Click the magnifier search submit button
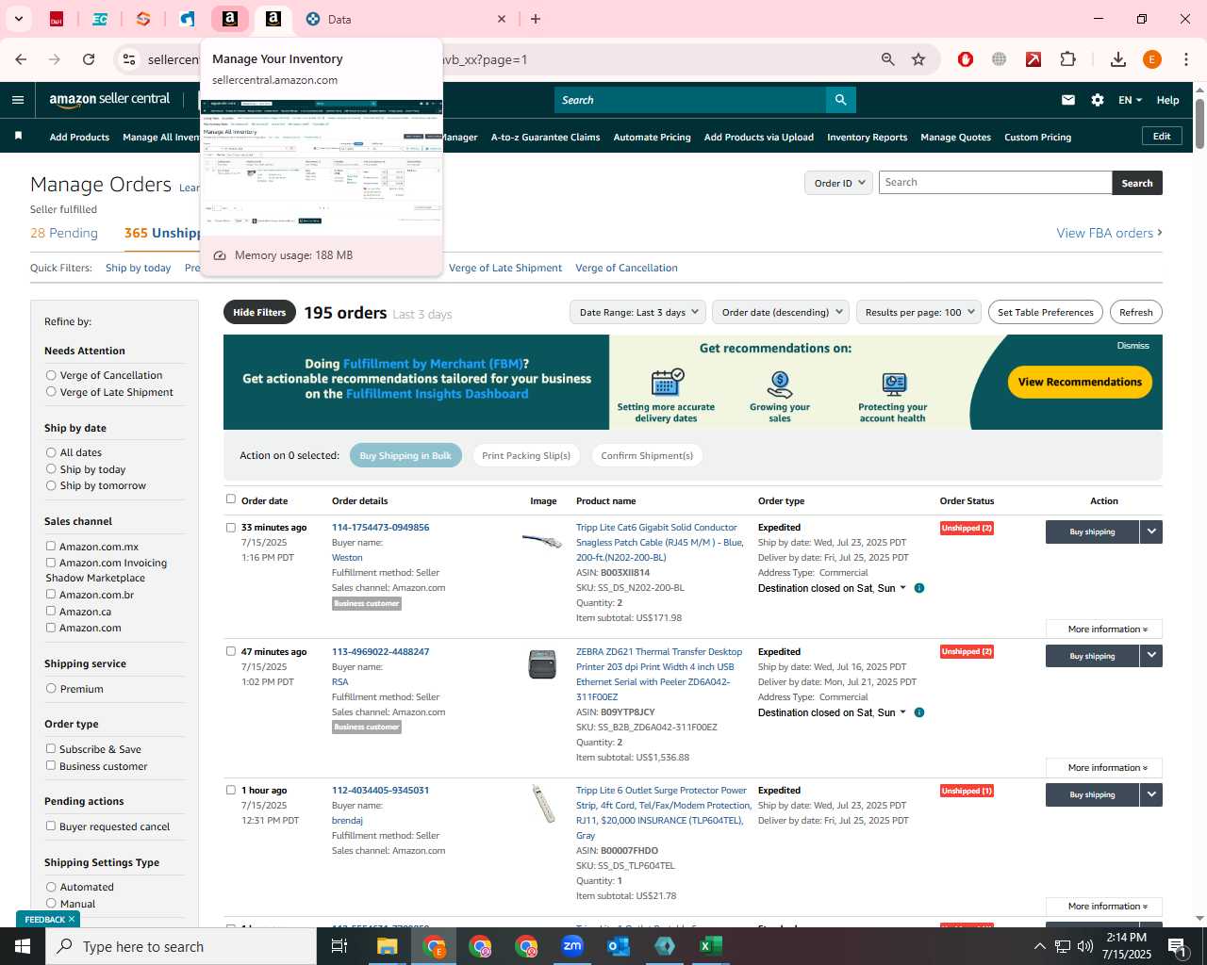Viewport: 1207px width, 965px height. coord(840,100)
